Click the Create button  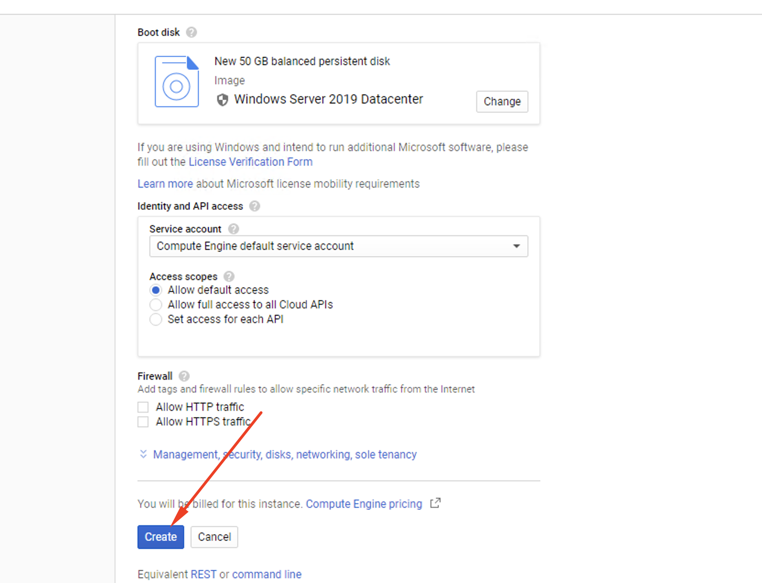point(161,537)
